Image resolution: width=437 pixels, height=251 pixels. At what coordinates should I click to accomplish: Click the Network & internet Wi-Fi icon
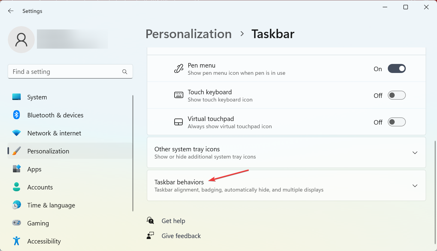[16, 133]
